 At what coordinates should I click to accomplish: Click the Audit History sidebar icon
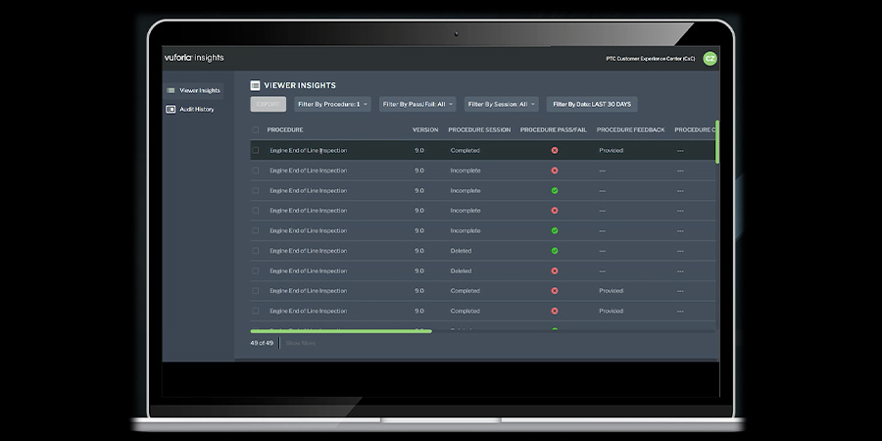171,109
